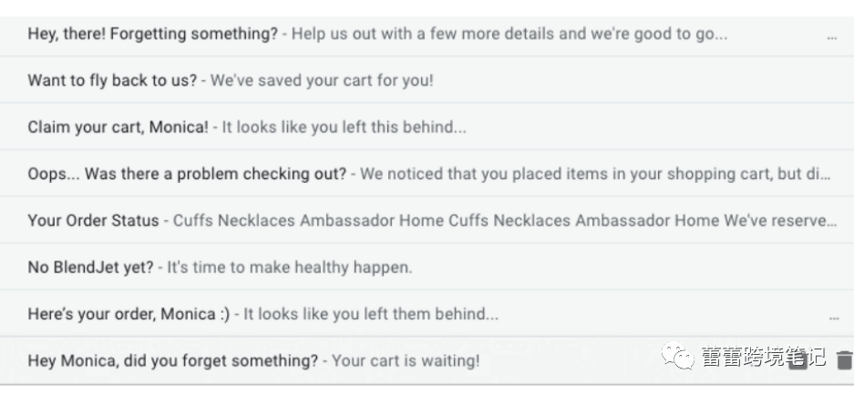Open the "Here's your order, Monica :)" email

(x=129, y=314)
